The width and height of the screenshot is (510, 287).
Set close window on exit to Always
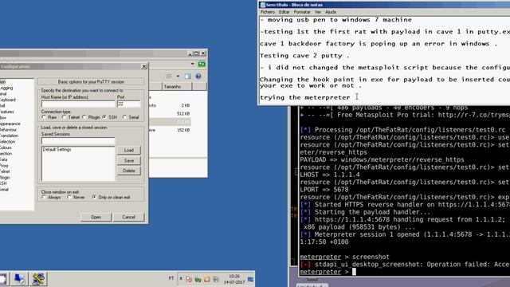44,197
